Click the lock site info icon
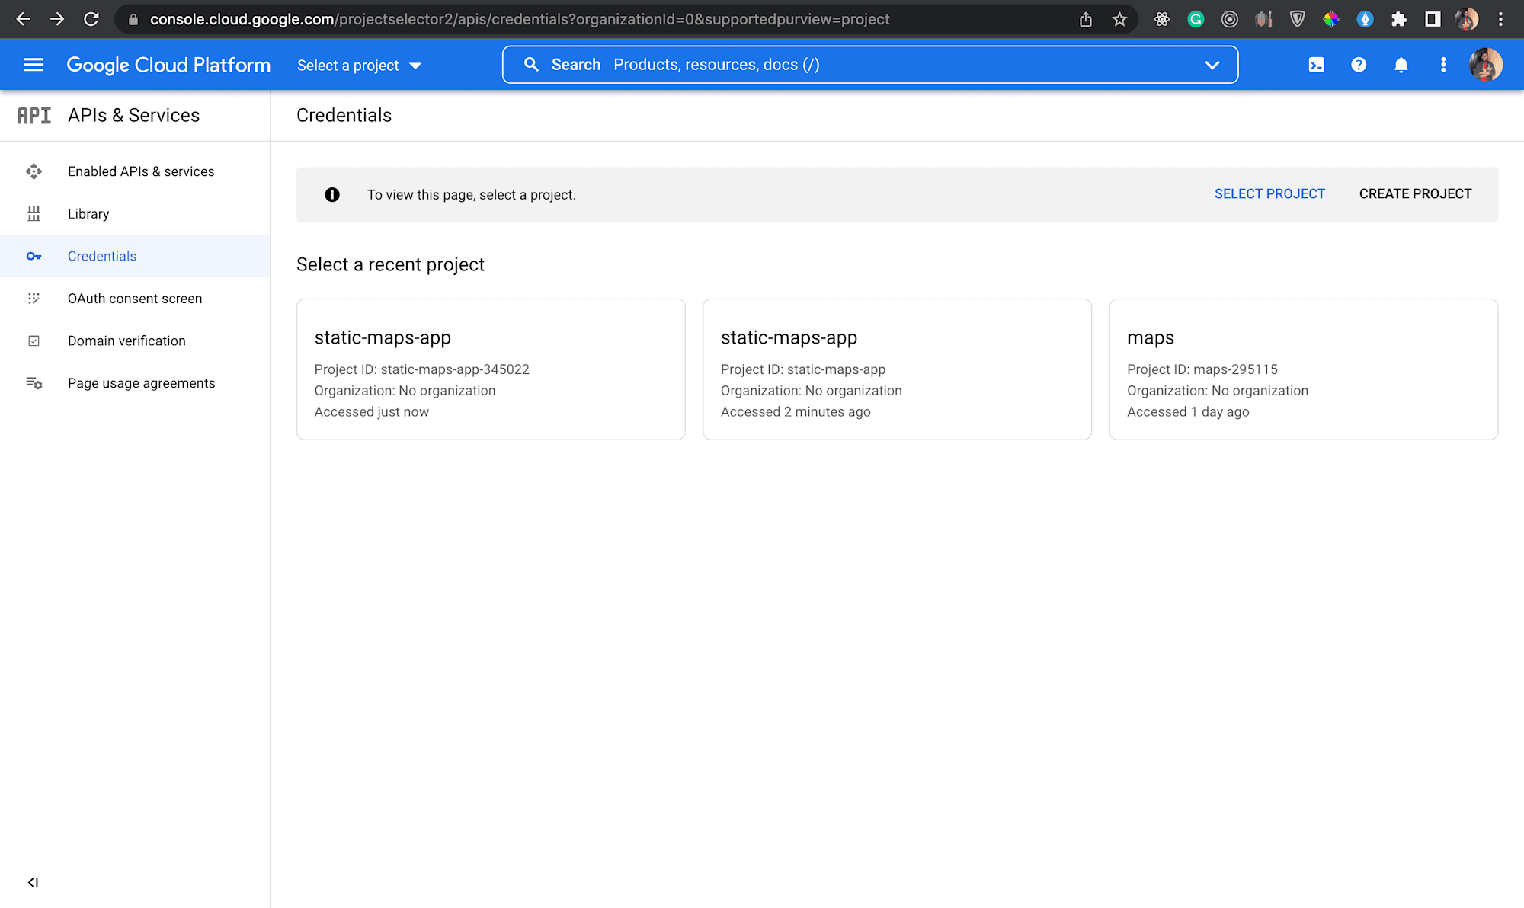 pos(133,20)
